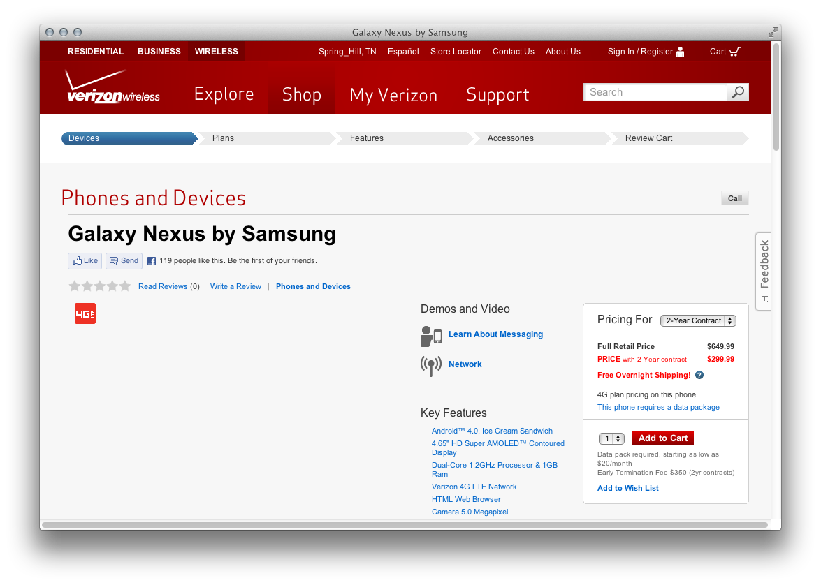Click the shopping cart icon
The width and height of the screenshot is (821, 585).
tap(735, 51)
